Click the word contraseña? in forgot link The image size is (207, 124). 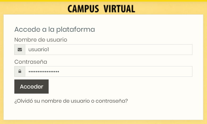pyautogui.click(x=112, y=101)
